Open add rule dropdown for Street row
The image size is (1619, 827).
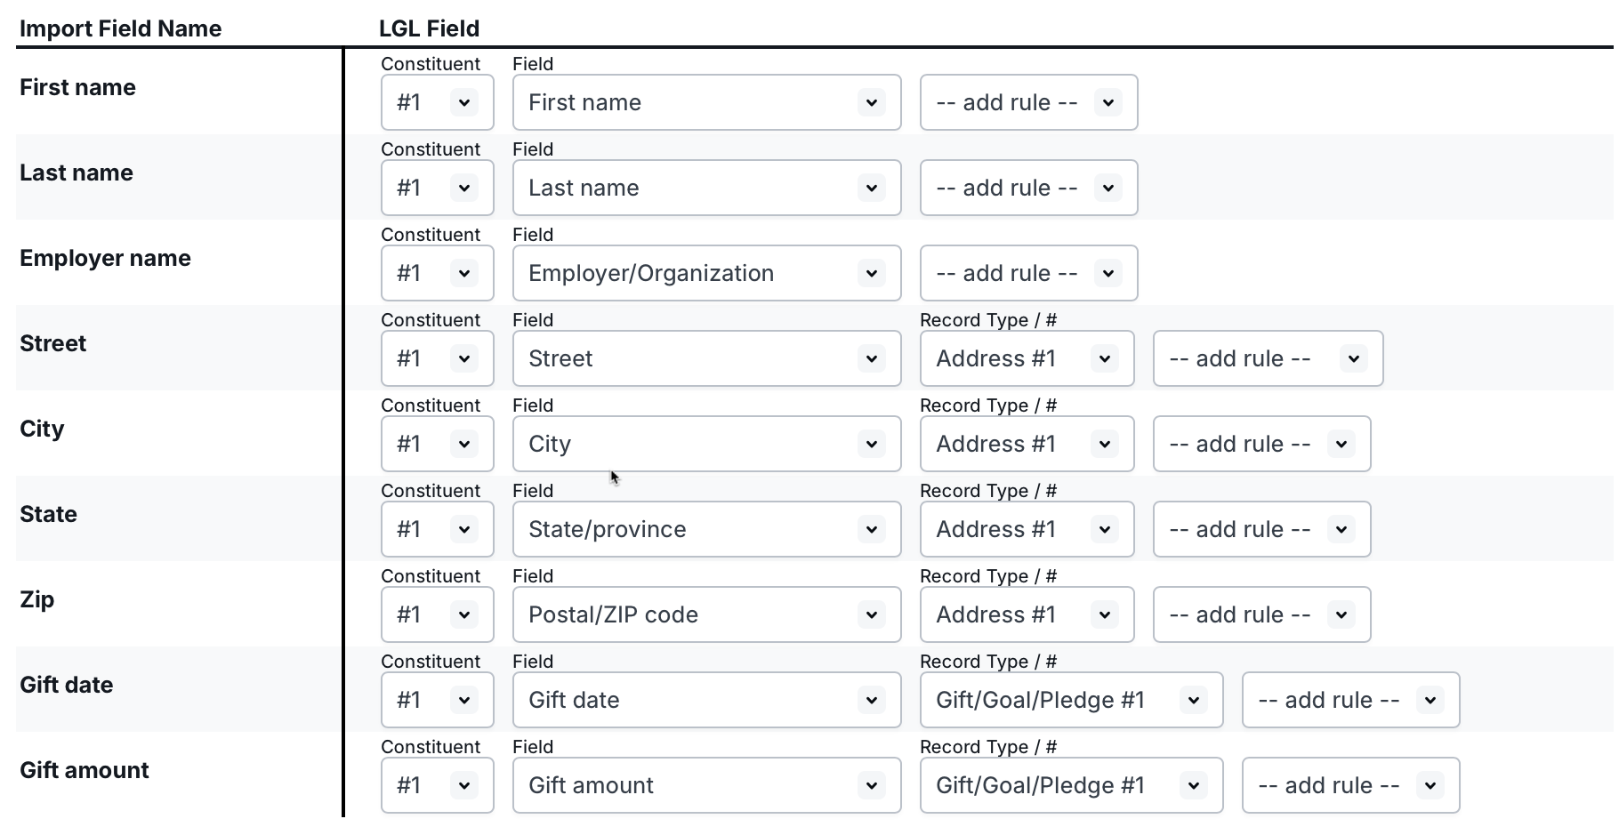point(1268,358)
